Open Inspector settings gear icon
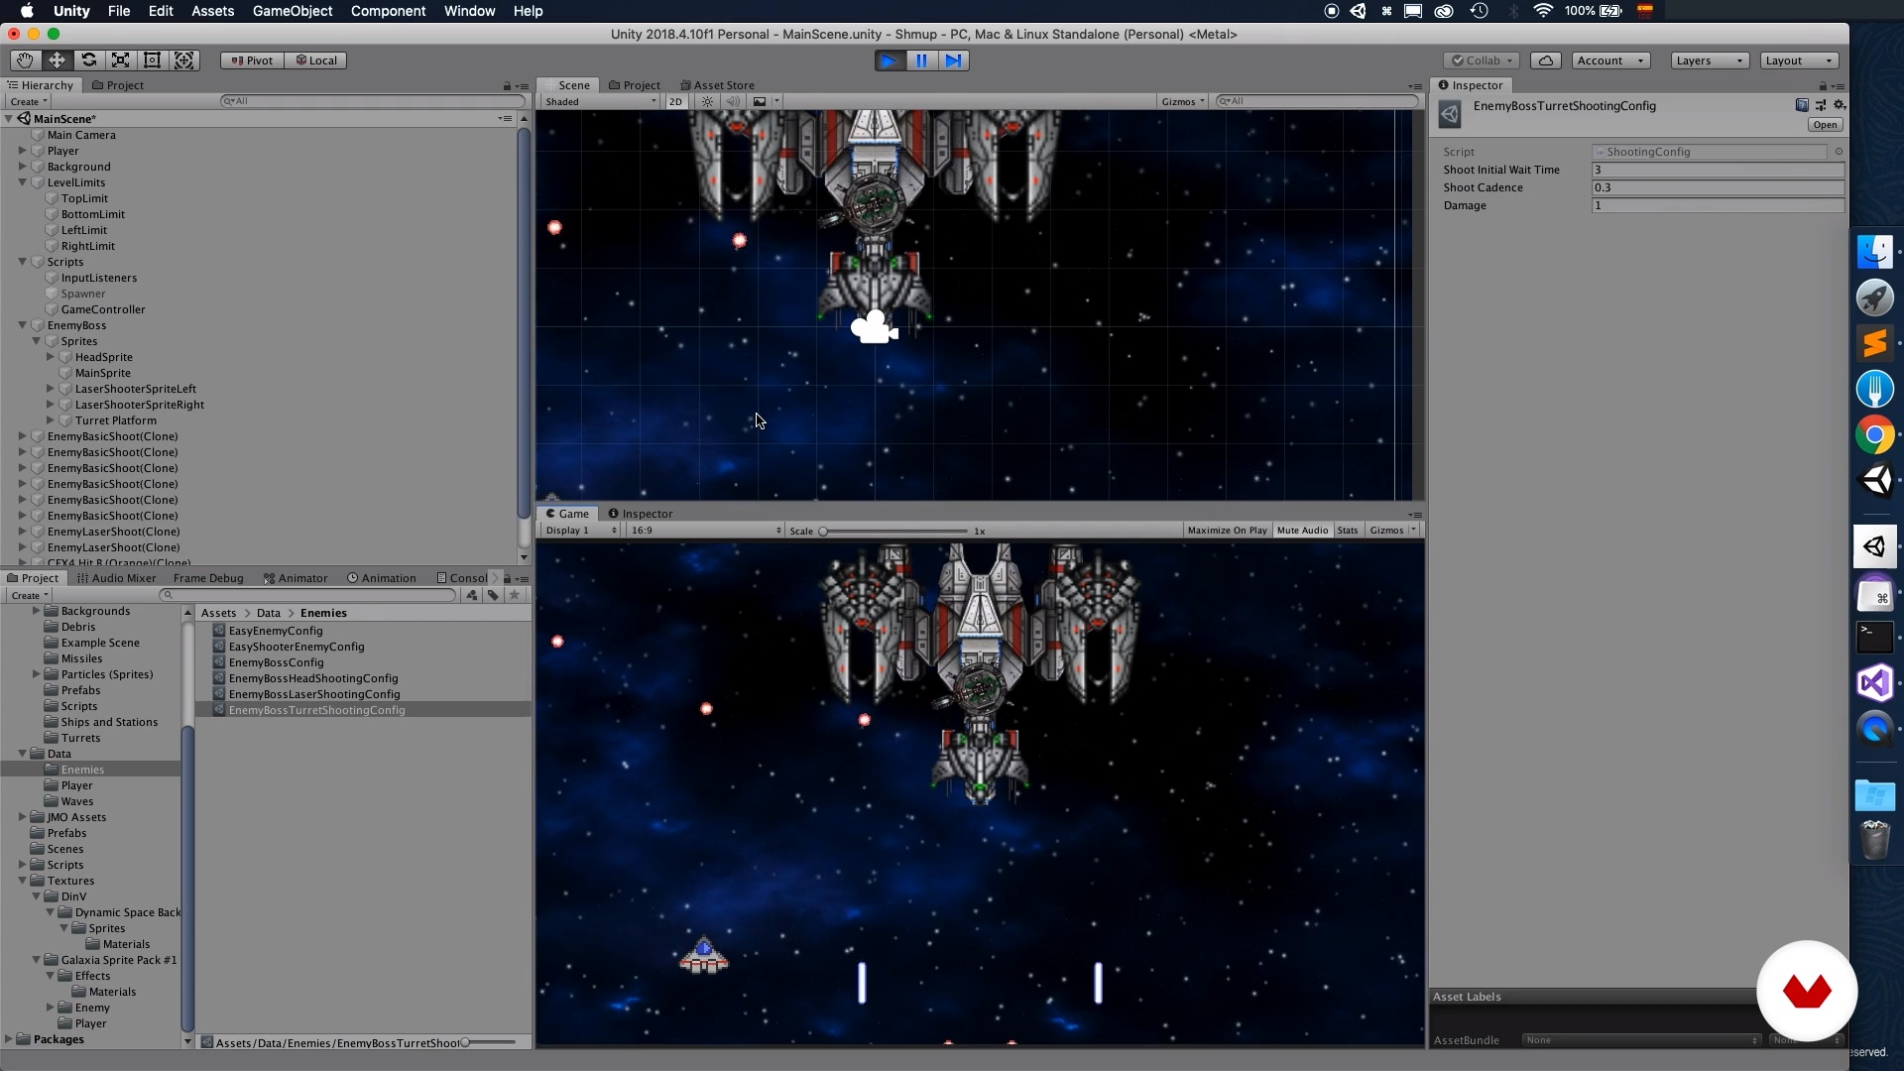 (1840, 104)
